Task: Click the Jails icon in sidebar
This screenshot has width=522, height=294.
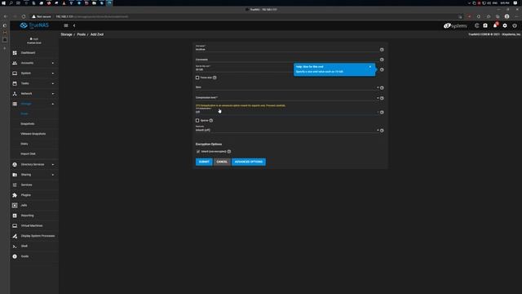Action: (x=15, y=205)
